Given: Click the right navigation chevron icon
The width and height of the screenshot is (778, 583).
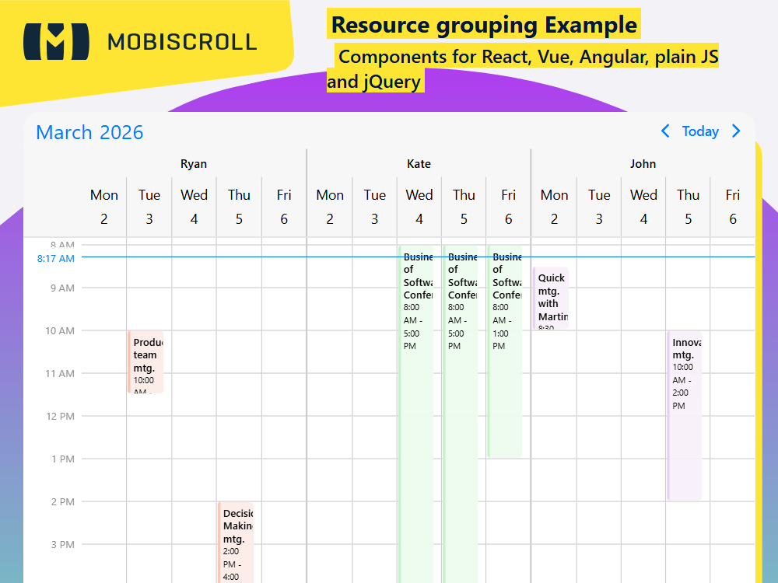Looking at the screenshot, I should [x=736, y=131].
